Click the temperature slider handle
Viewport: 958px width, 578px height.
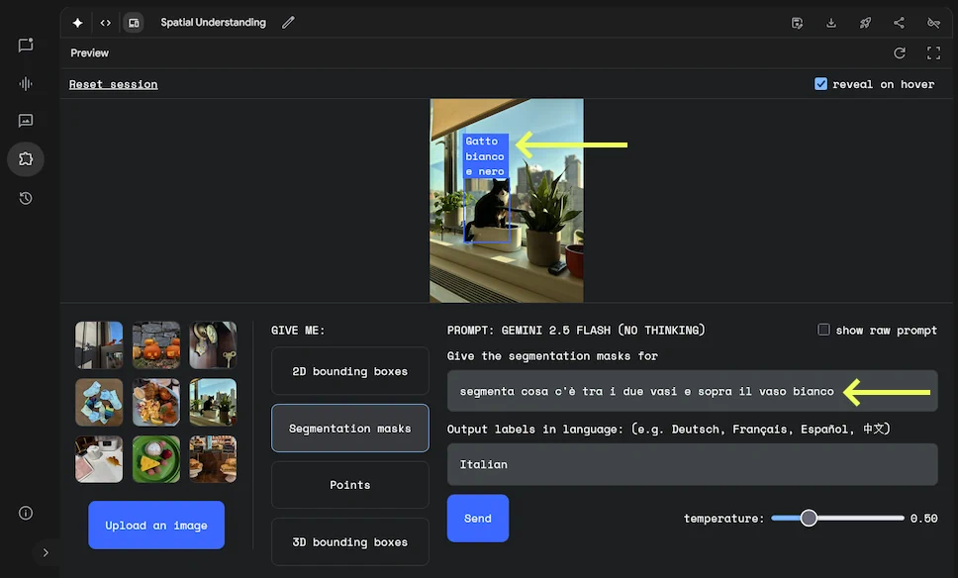[x=809, y=519]
